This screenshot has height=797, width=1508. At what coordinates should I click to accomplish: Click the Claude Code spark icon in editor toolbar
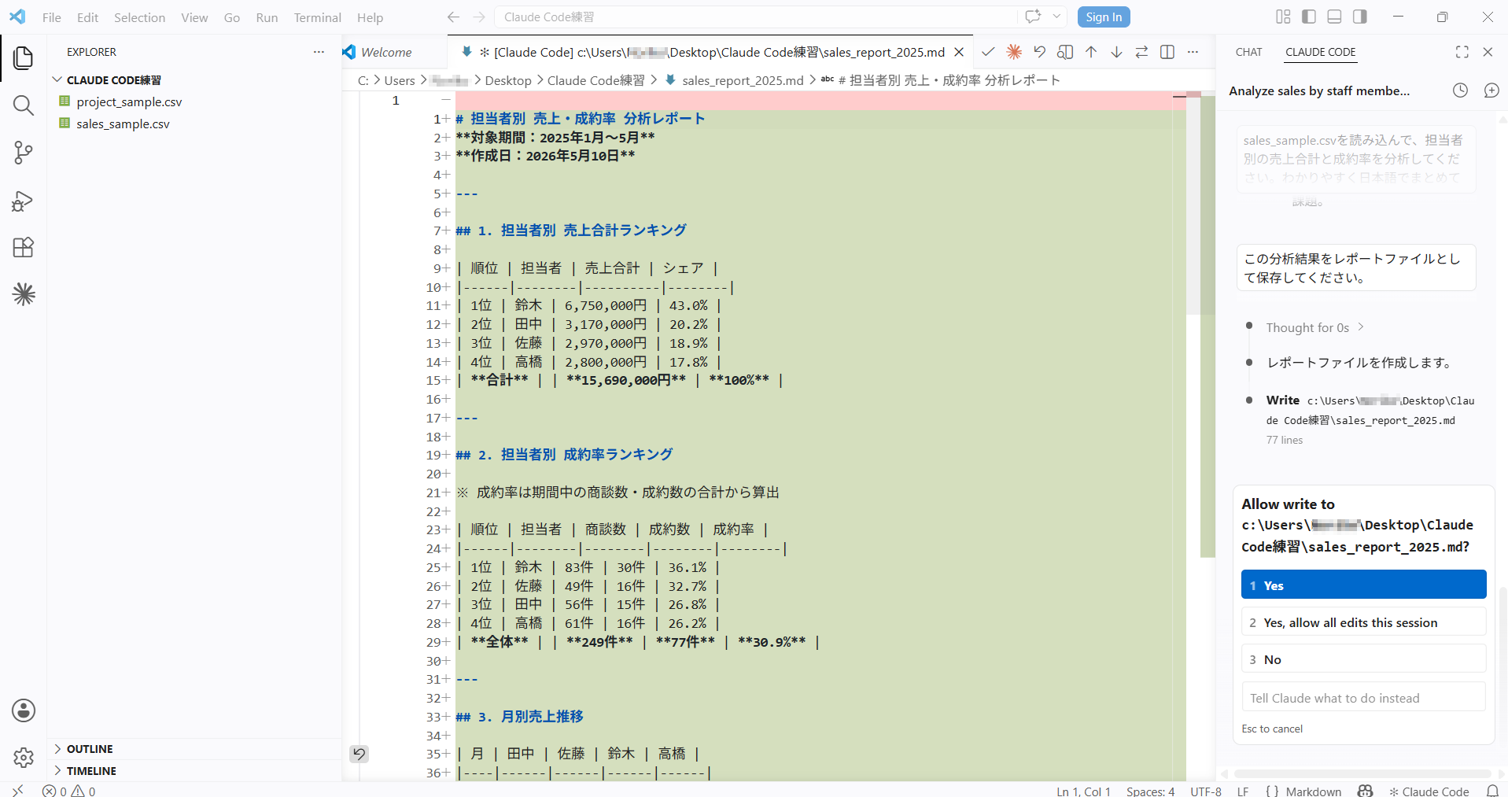tap(1014, 52)
